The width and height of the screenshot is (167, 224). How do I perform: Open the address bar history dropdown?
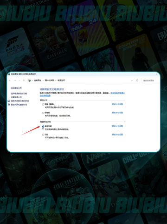132,81
